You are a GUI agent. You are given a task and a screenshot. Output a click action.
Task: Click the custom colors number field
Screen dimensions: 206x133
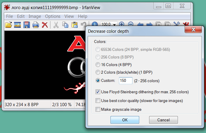coord(125,80)
